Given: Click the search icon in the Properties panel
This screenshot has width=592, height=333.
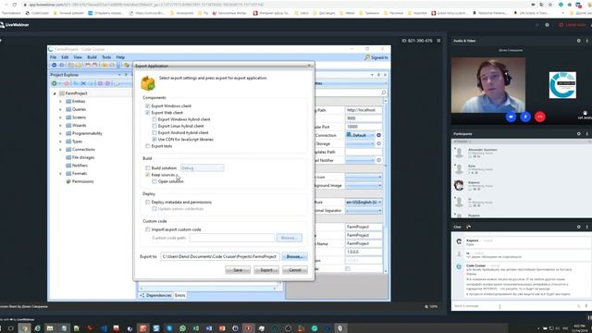Looking at the screenshot, I should [x=384, y=92].
